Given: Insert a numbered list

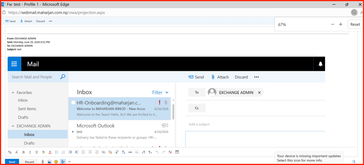Looking at the screenshot, I should coord(63,152).
